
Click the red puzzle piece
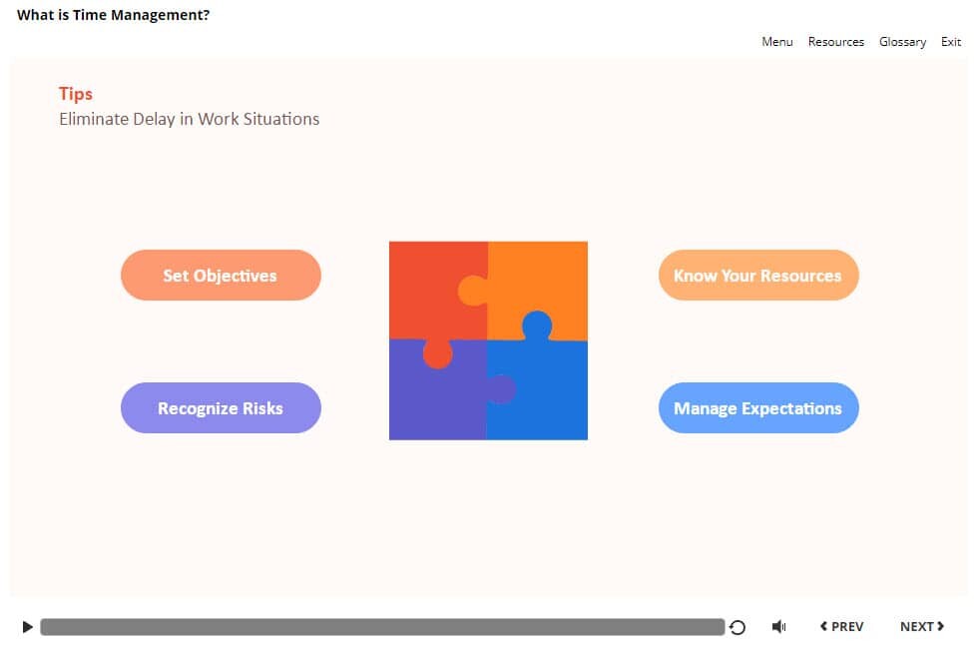pos(429,285)
